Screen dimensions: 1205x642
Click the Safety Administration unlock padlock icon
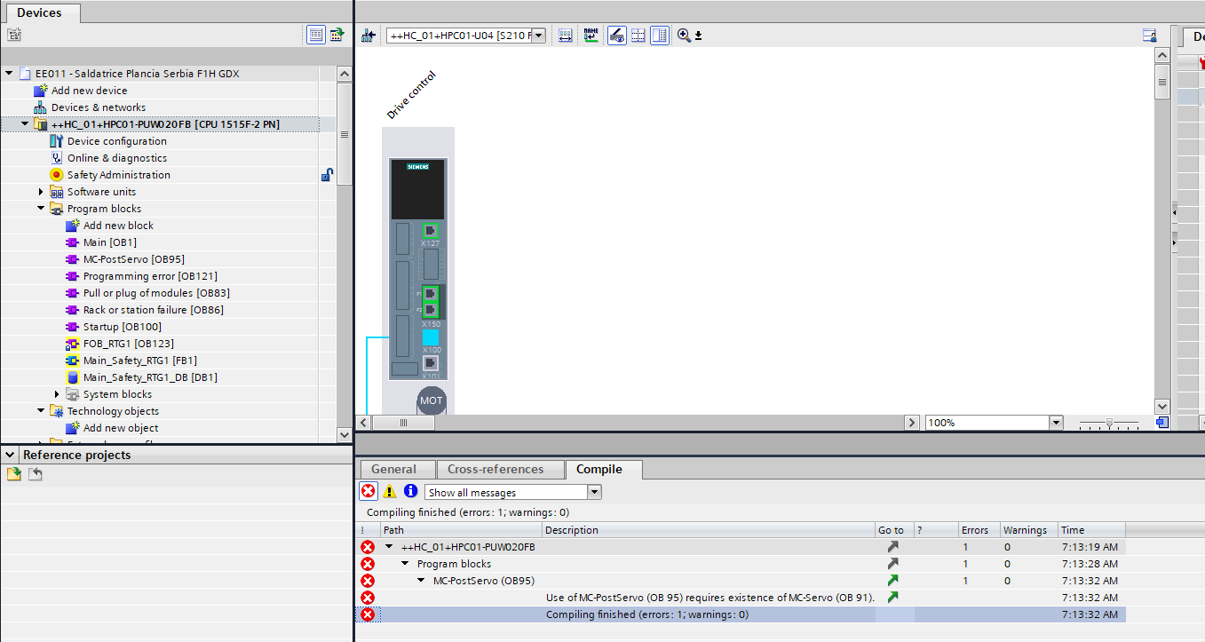click(327, 175)
